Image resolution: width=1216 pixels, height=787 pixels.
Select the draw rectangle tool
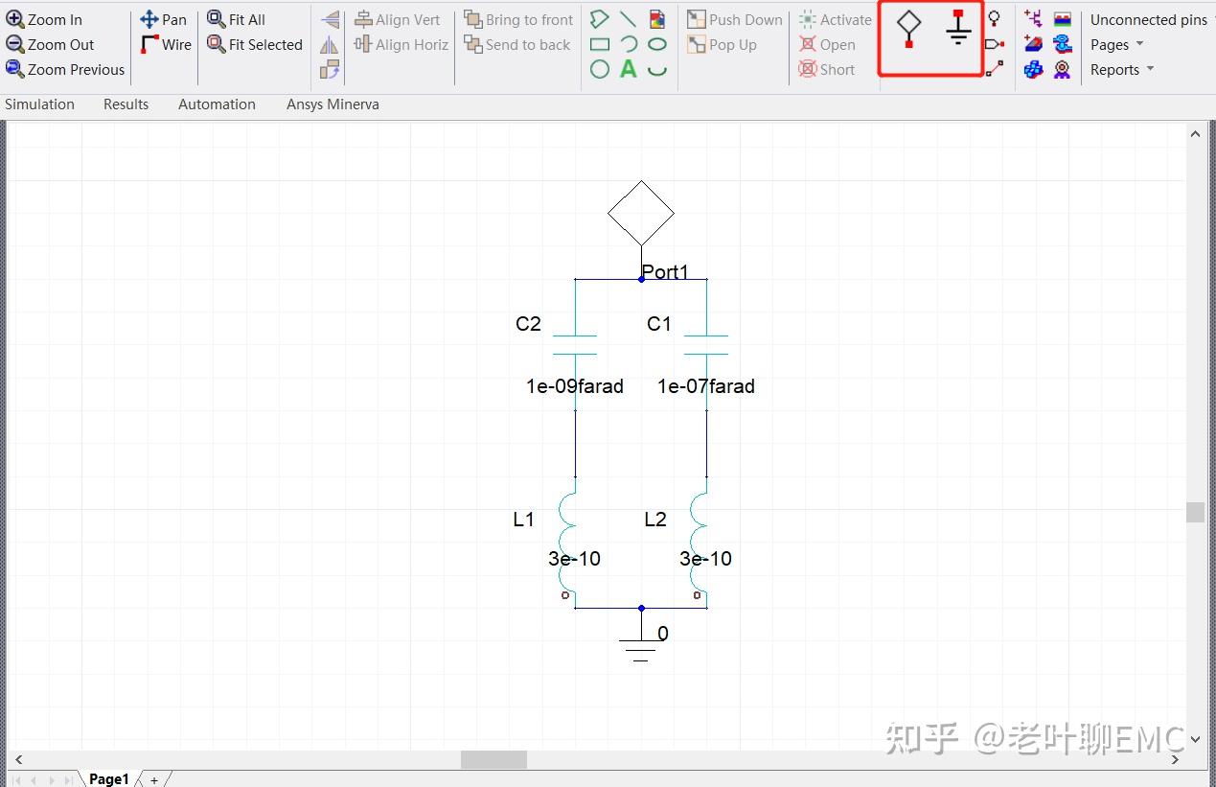(x=600, y=44)
